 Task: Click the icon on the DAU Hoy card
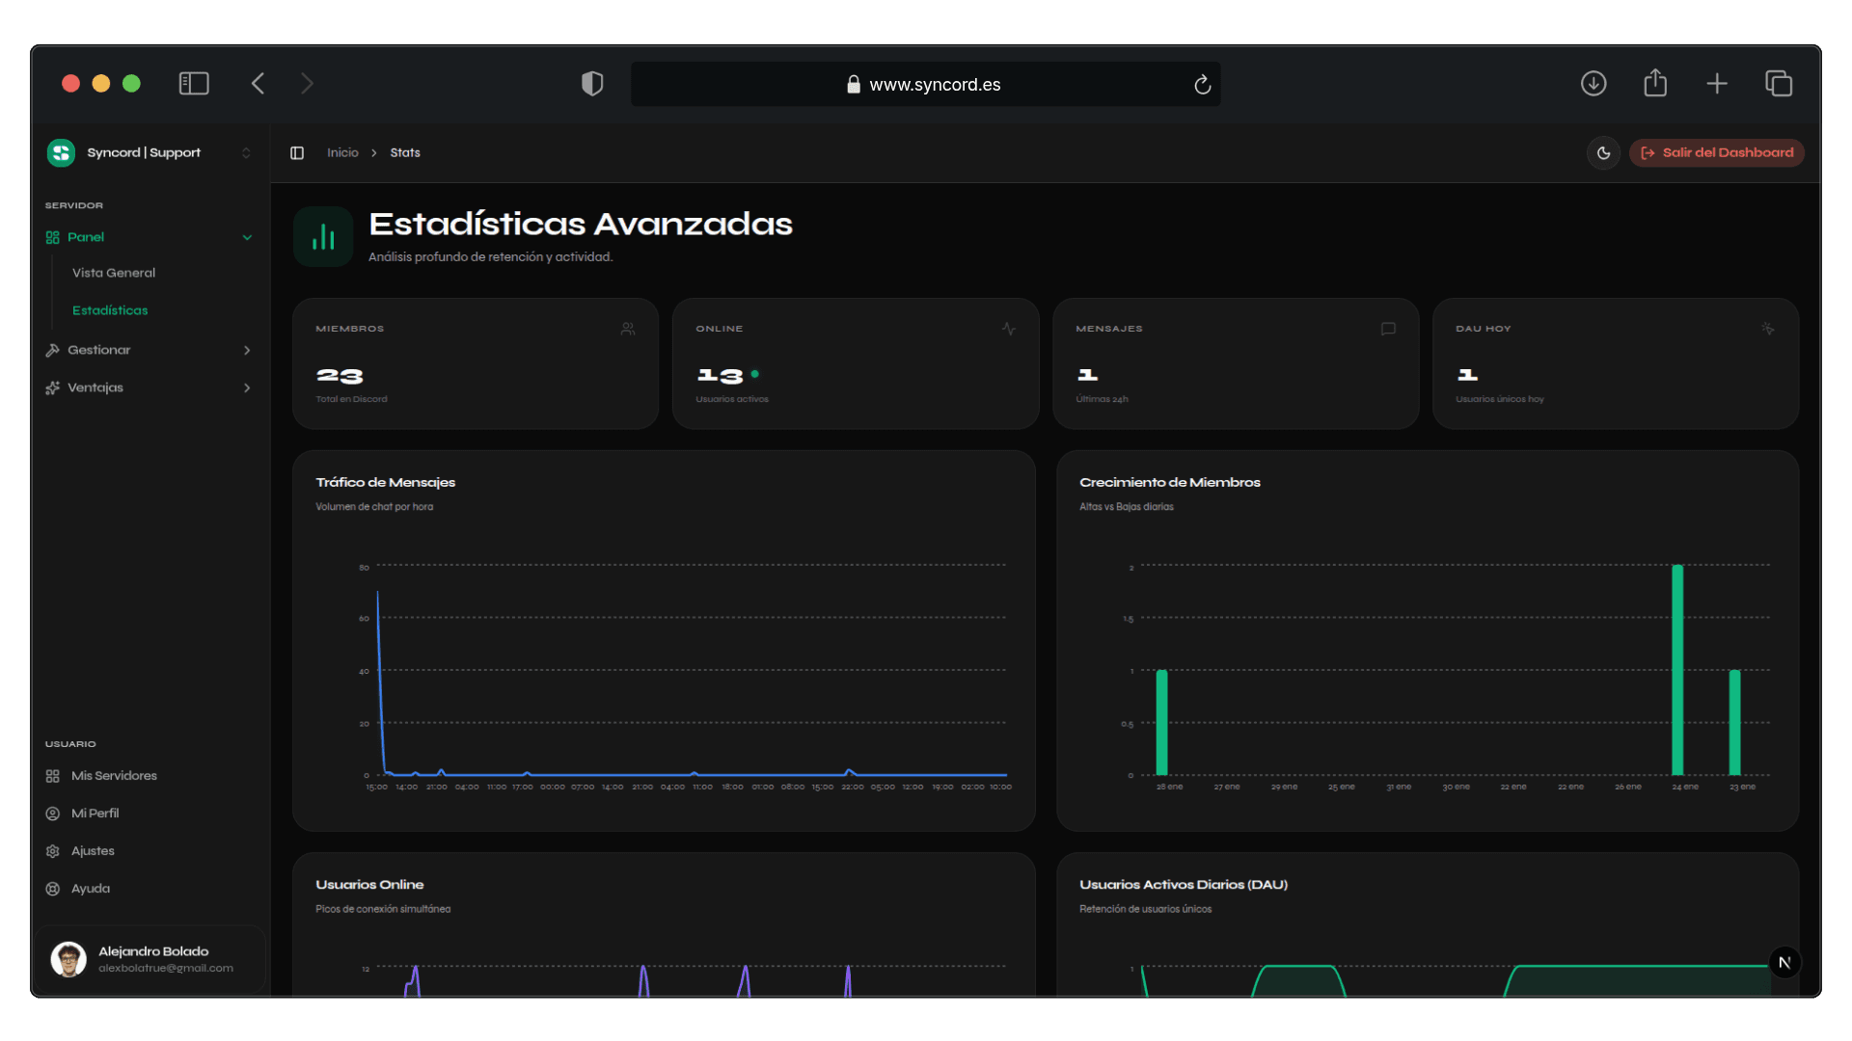tap(1768, 329)
